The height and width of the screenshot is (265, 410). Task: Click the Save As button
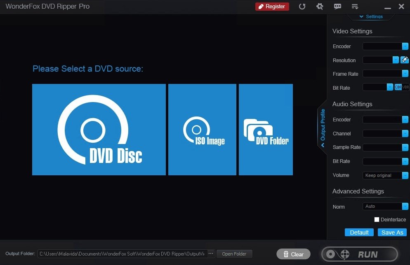point(392,232)
